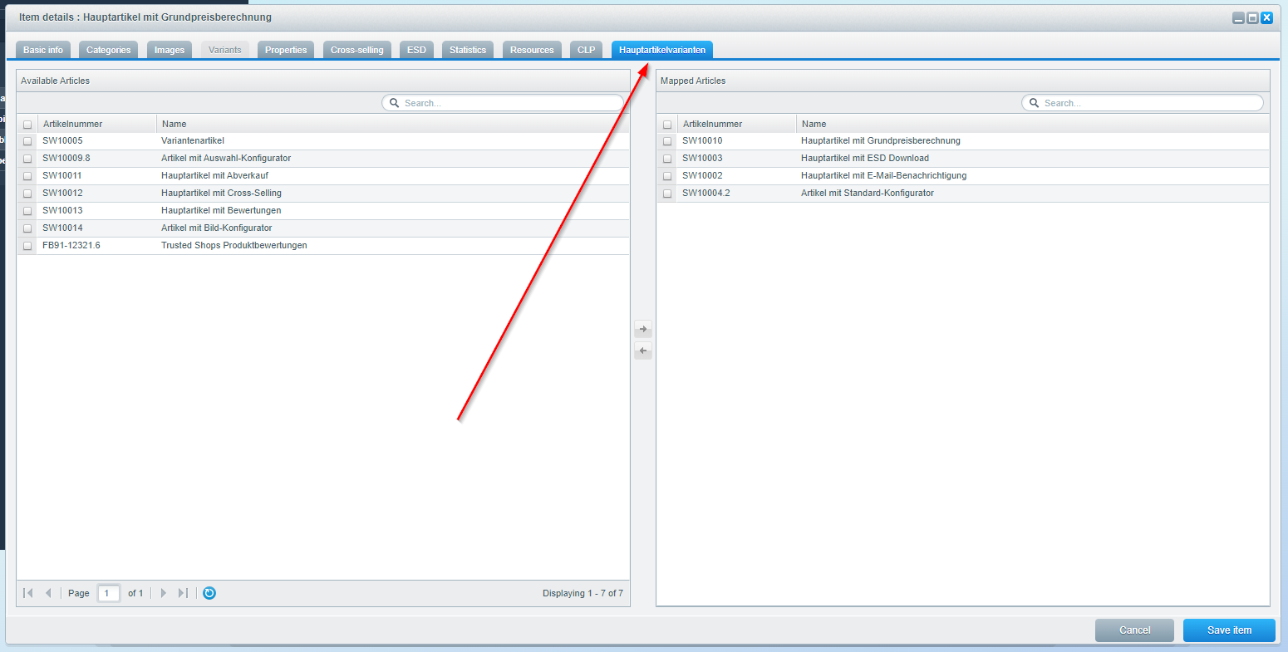Go to next page of Available Articles
The width and height of the screenshot is (1288, 652).
click(x=164, y=593)
